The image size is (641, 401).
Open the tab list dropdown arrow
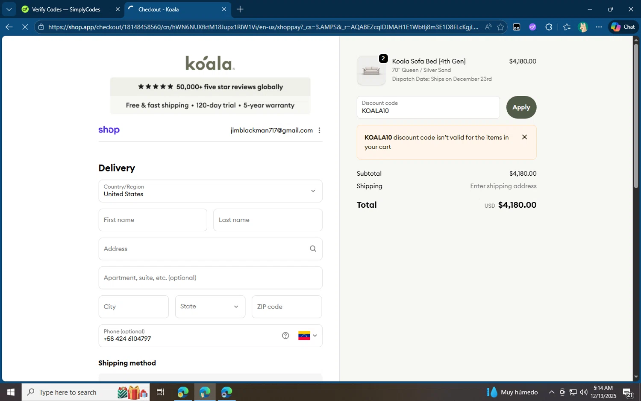pyautogui.click(x=9, y=9)
